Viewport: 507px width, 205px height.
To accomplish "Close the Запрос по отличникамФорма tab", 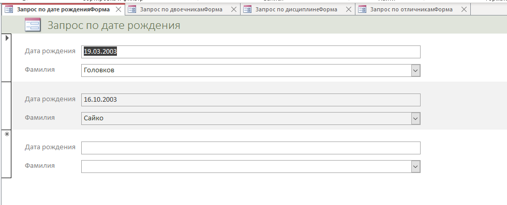I will [464, 9].
